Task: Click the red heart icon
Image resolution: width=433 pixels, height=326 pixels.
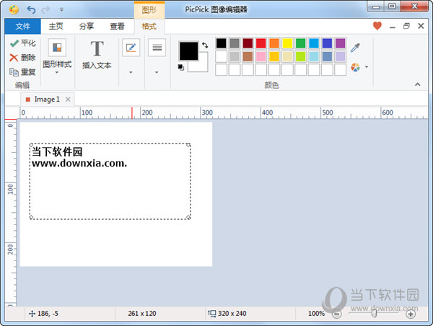Action: point(377,26)
